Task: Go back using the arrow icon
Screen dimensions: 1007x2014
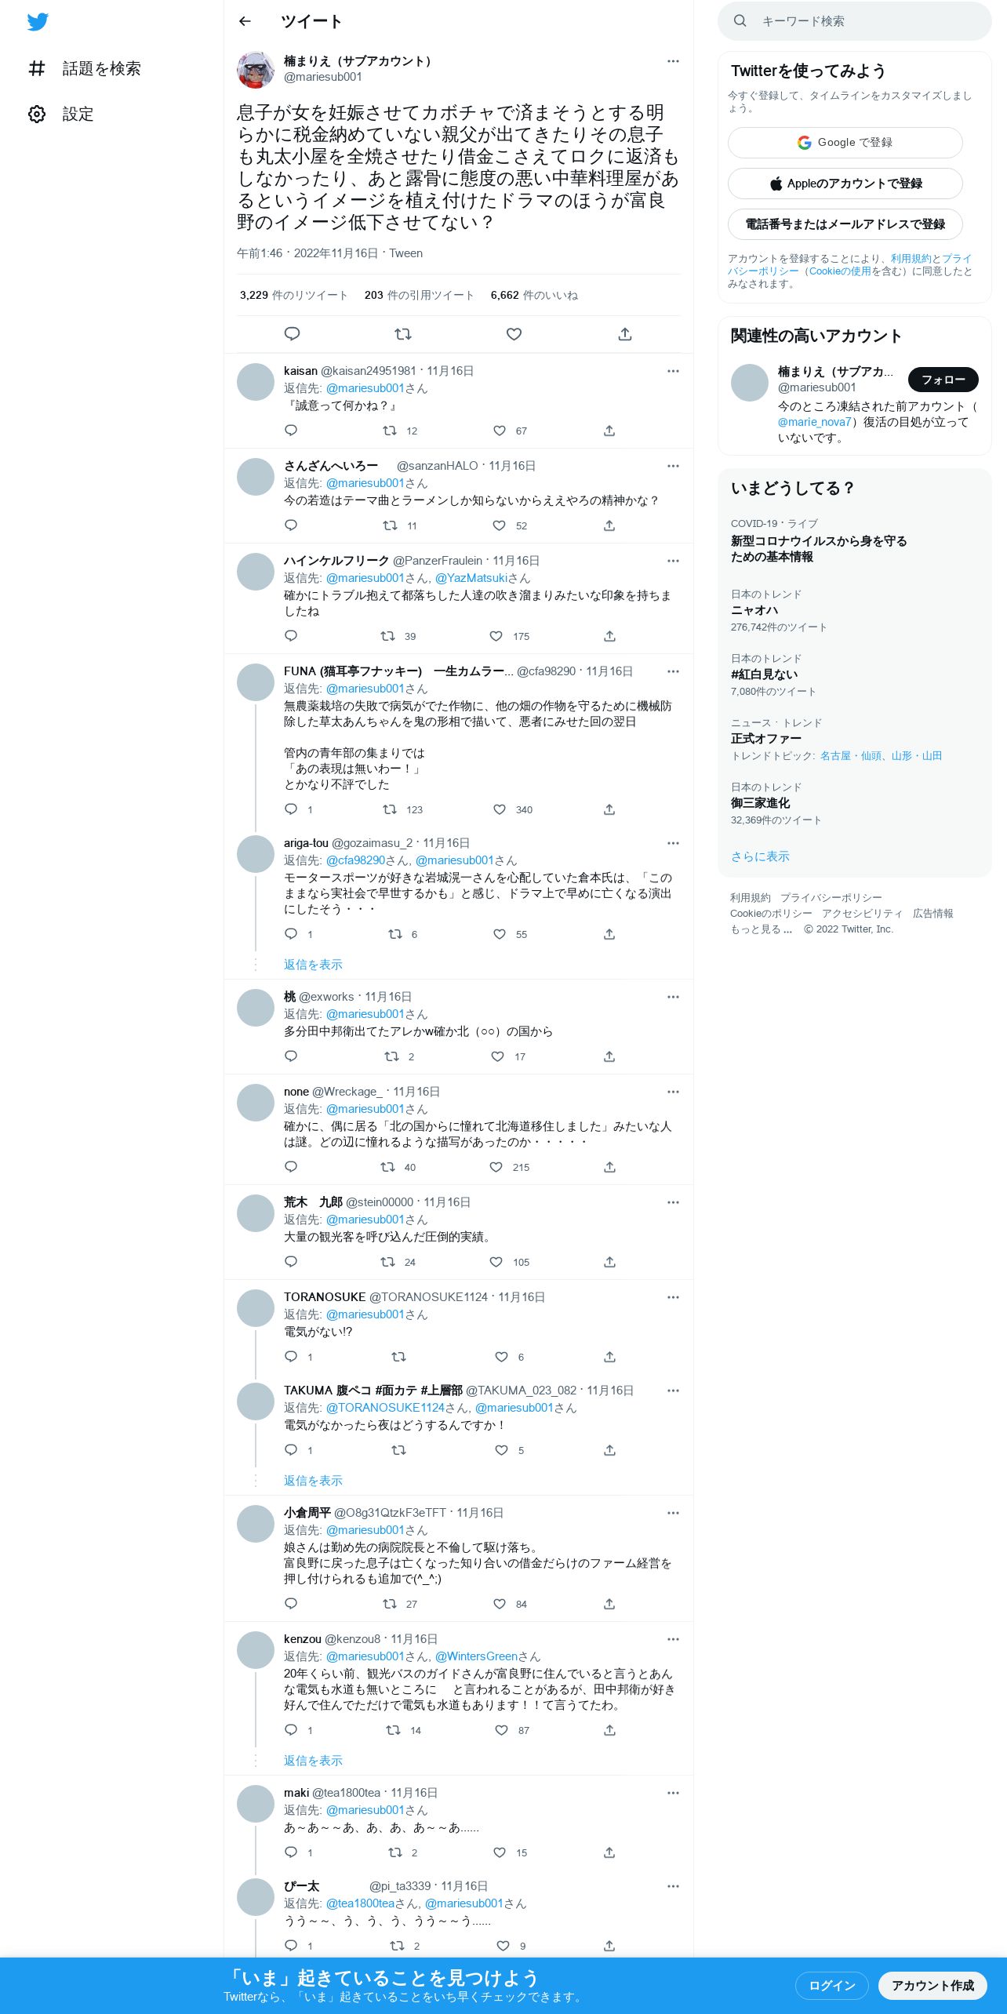Action: 245,21
